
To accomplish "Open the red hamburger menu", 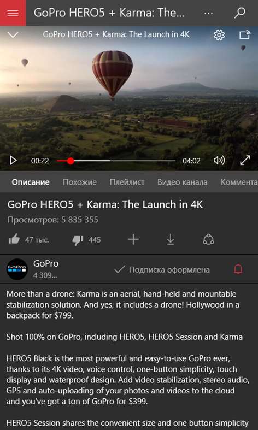I will click(x=13, y=13).
